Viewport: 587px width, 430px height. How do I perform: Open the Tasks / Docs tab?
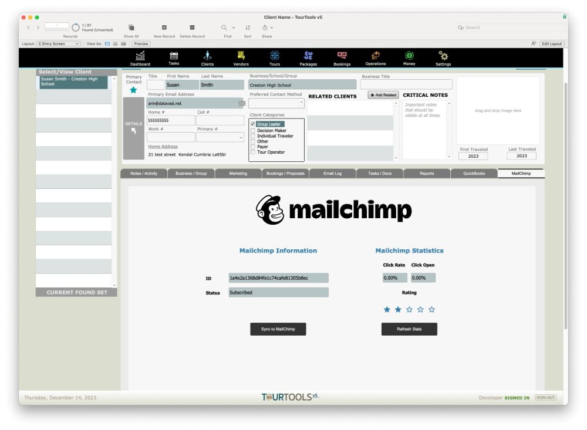(380, 174)
